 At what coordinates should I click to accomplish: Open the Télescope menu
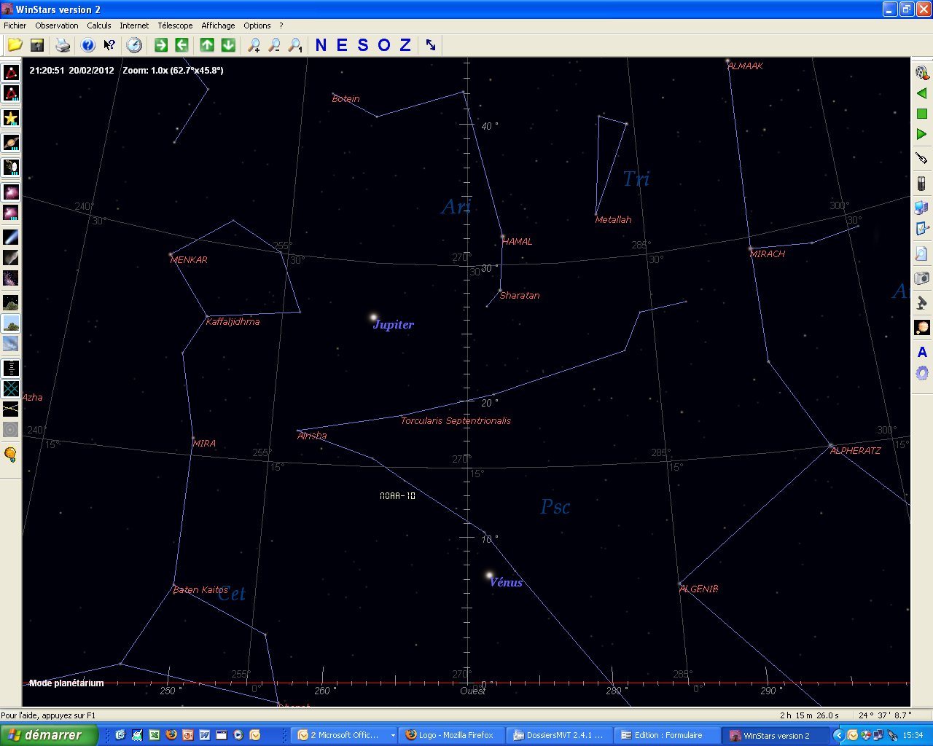175,25
